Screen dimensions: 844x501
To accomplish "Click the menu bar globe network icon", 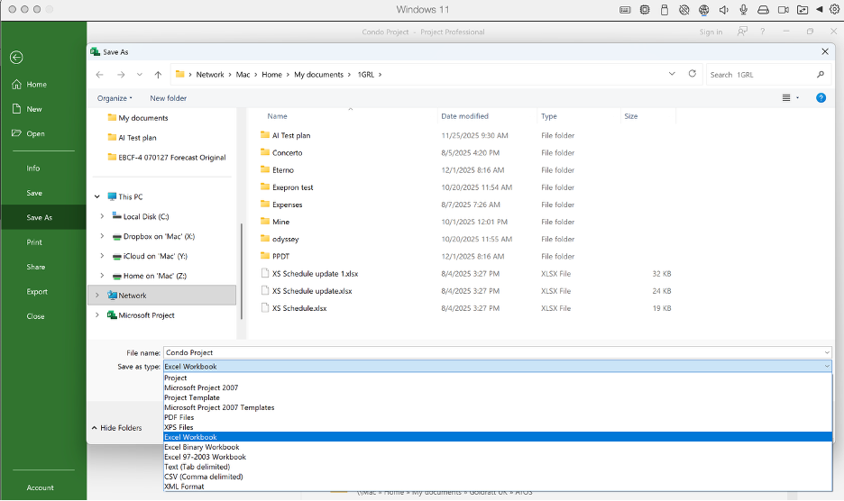I will pos(703,10).
